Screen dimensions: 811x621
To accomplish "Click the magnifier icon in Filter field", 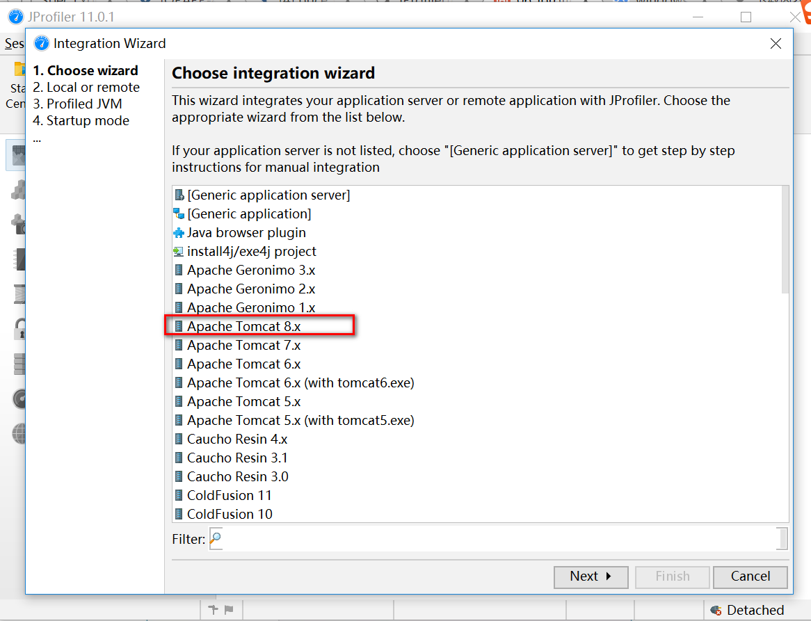I will (216, 538).
